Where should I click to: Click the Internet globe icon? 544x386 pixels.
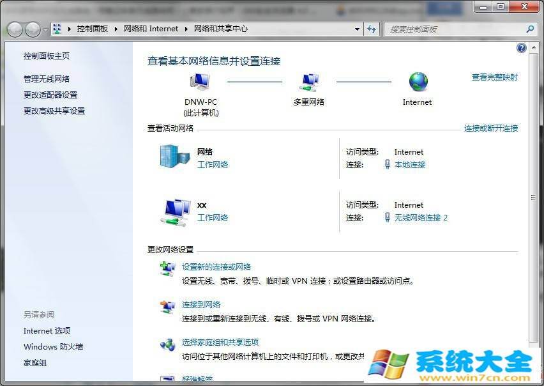[x=418, y=82]
